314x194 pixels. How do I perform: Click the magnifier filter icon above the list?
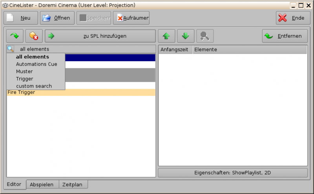point(11,49)
